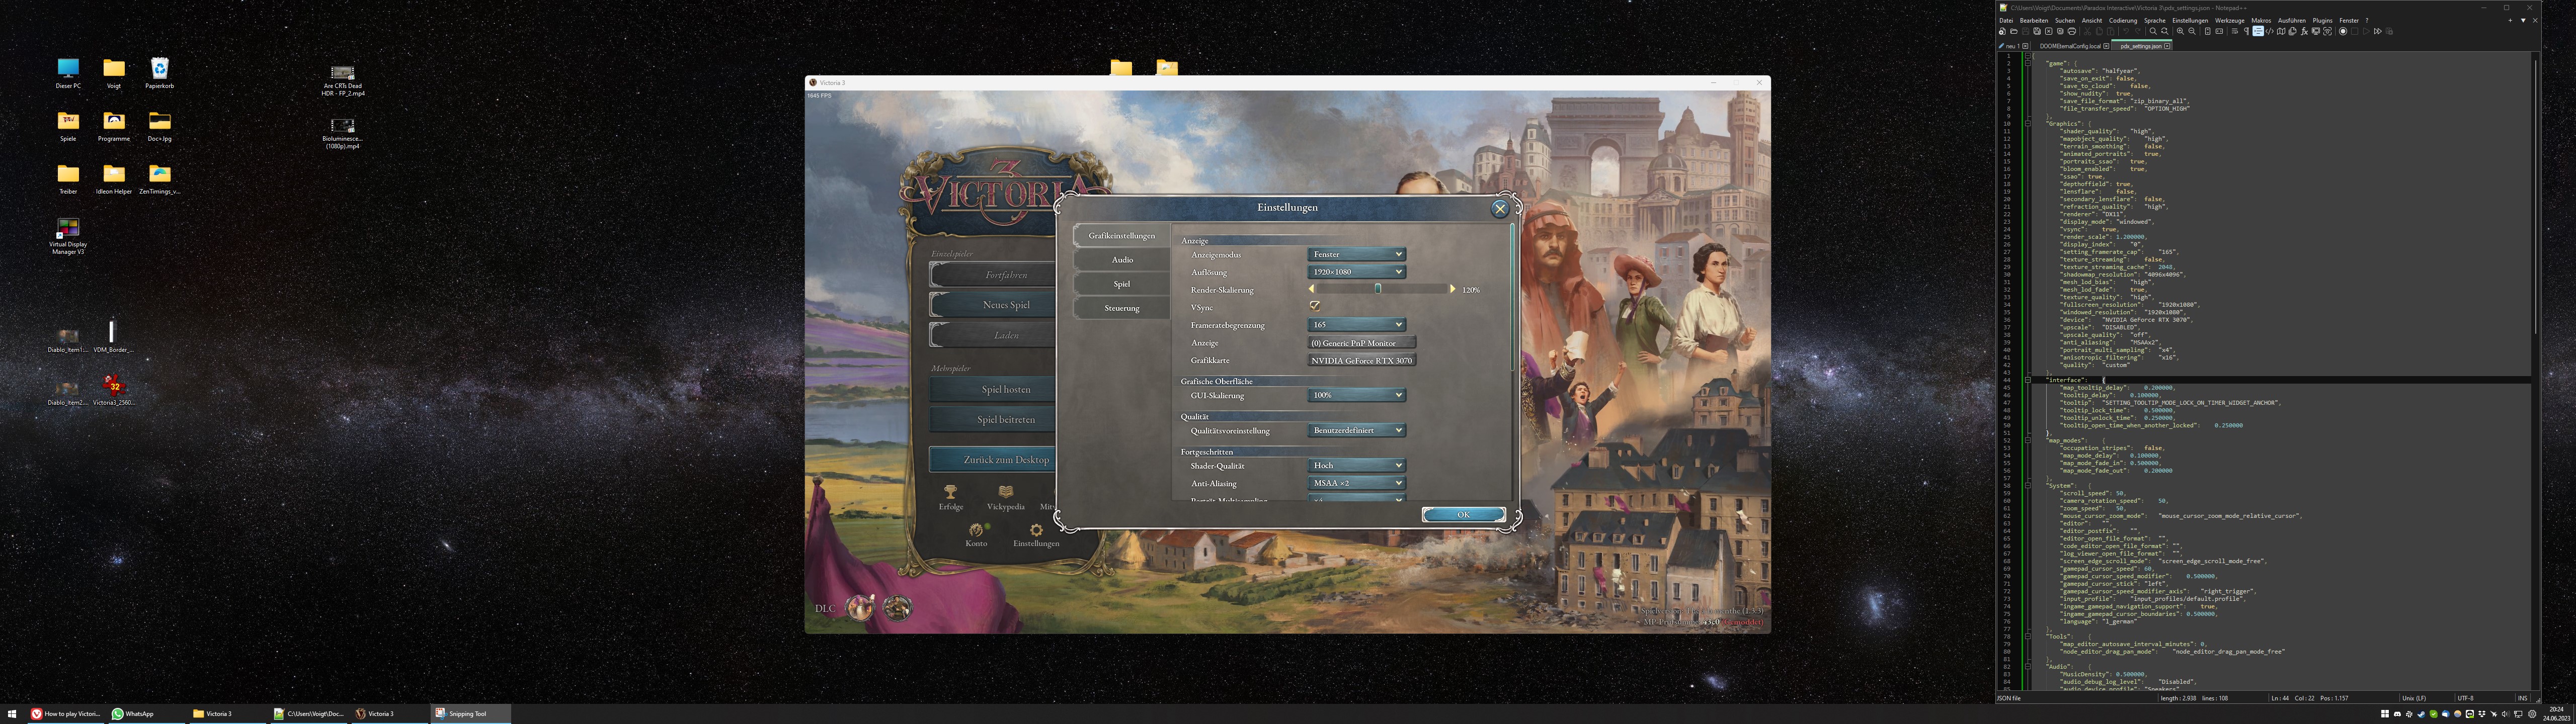Select the Grafikeinstellungen tab

pos(1121,236)
